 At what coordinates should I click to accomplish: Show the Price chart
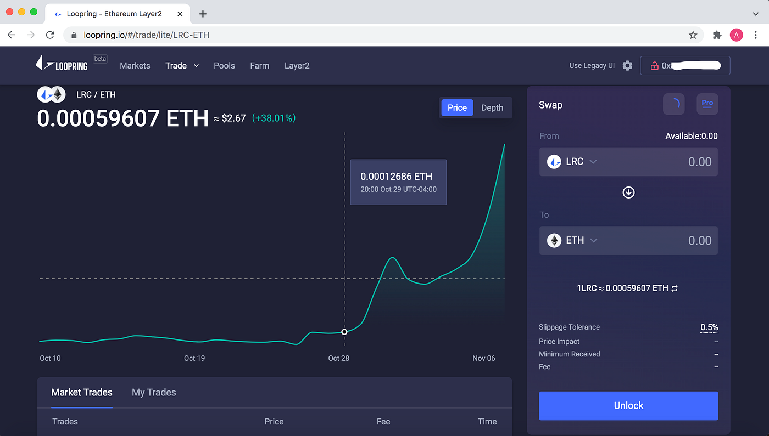[457, 107]
